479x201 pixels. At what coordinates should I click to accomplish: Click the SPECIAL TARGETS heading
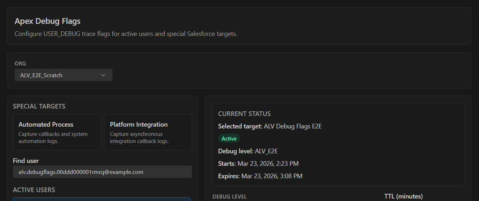tap(39, 106)
